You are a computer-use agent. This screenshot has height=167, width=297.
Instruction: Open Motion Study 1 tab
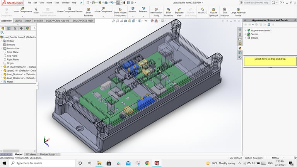pyautogui.click(x=48, y=154)
